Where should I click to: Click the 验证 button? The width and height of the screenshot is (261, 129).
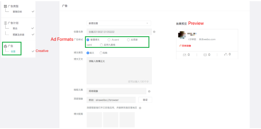coord(145,100)
